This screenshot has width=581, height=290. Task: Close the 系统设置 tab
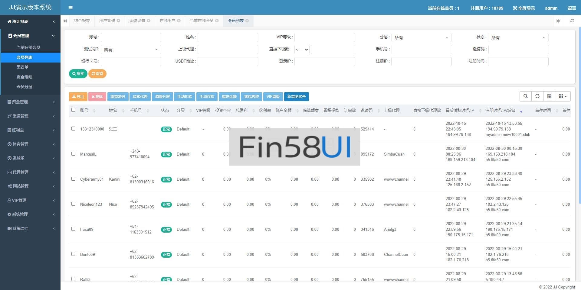coord(149,21)
